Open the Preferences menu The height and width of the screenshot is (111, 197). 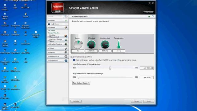(x=148, y=12)
